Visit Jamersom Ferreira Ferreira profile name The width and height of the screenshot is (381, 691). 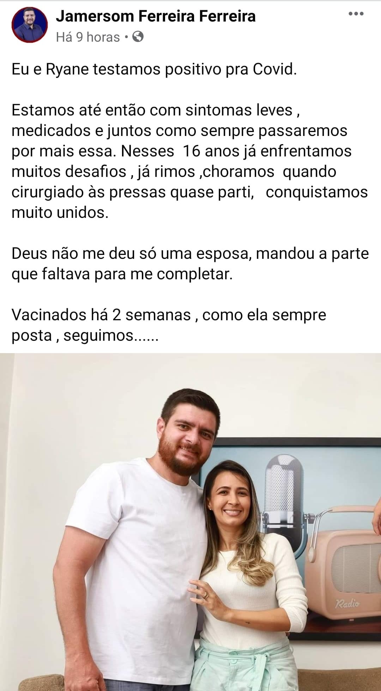[x=156, y=16]
